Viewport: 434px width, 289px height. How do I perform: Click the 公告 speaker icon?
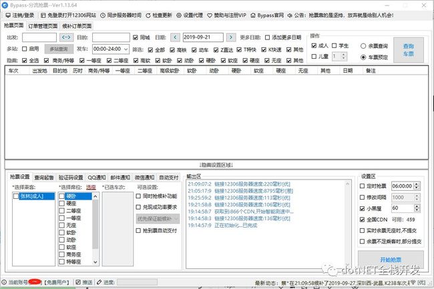click(x=290, y=15)
